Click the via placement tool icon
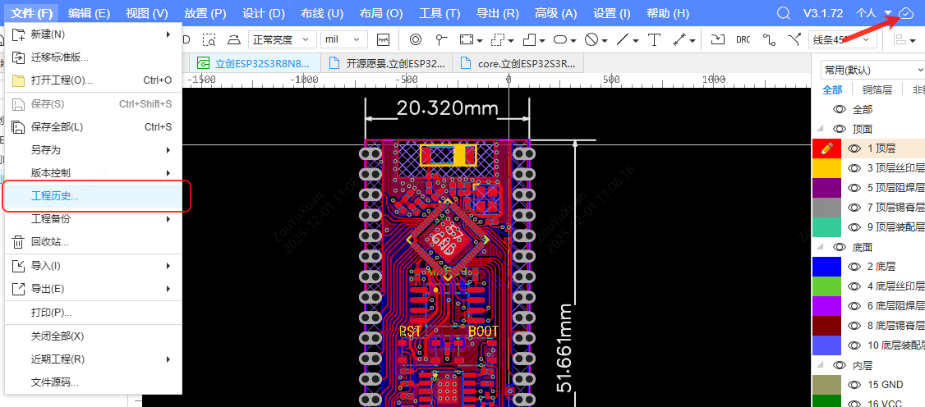 pos(415,39)
